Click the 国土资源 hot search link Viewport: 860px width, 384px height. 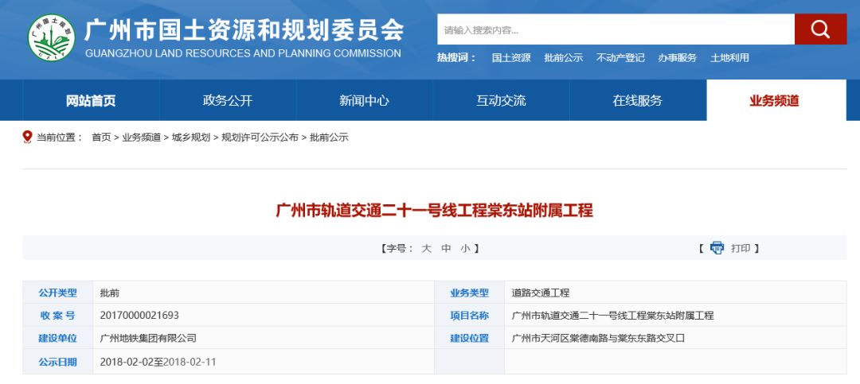pyautogui.click(x=511, y=58)
